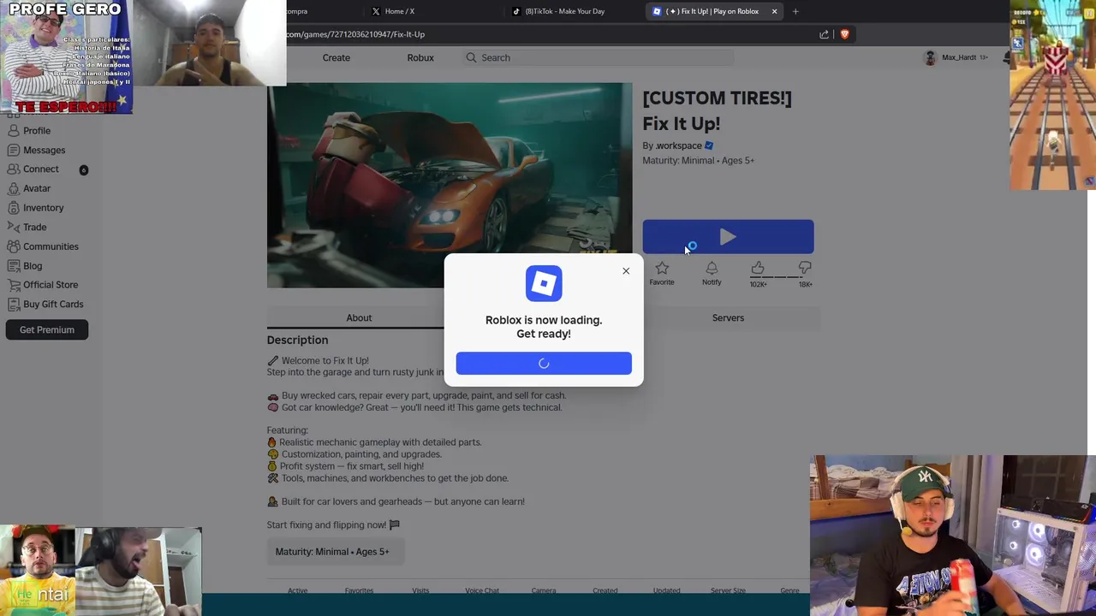
Task: Open Messages in the sidebar
Action: coord(44,150)
